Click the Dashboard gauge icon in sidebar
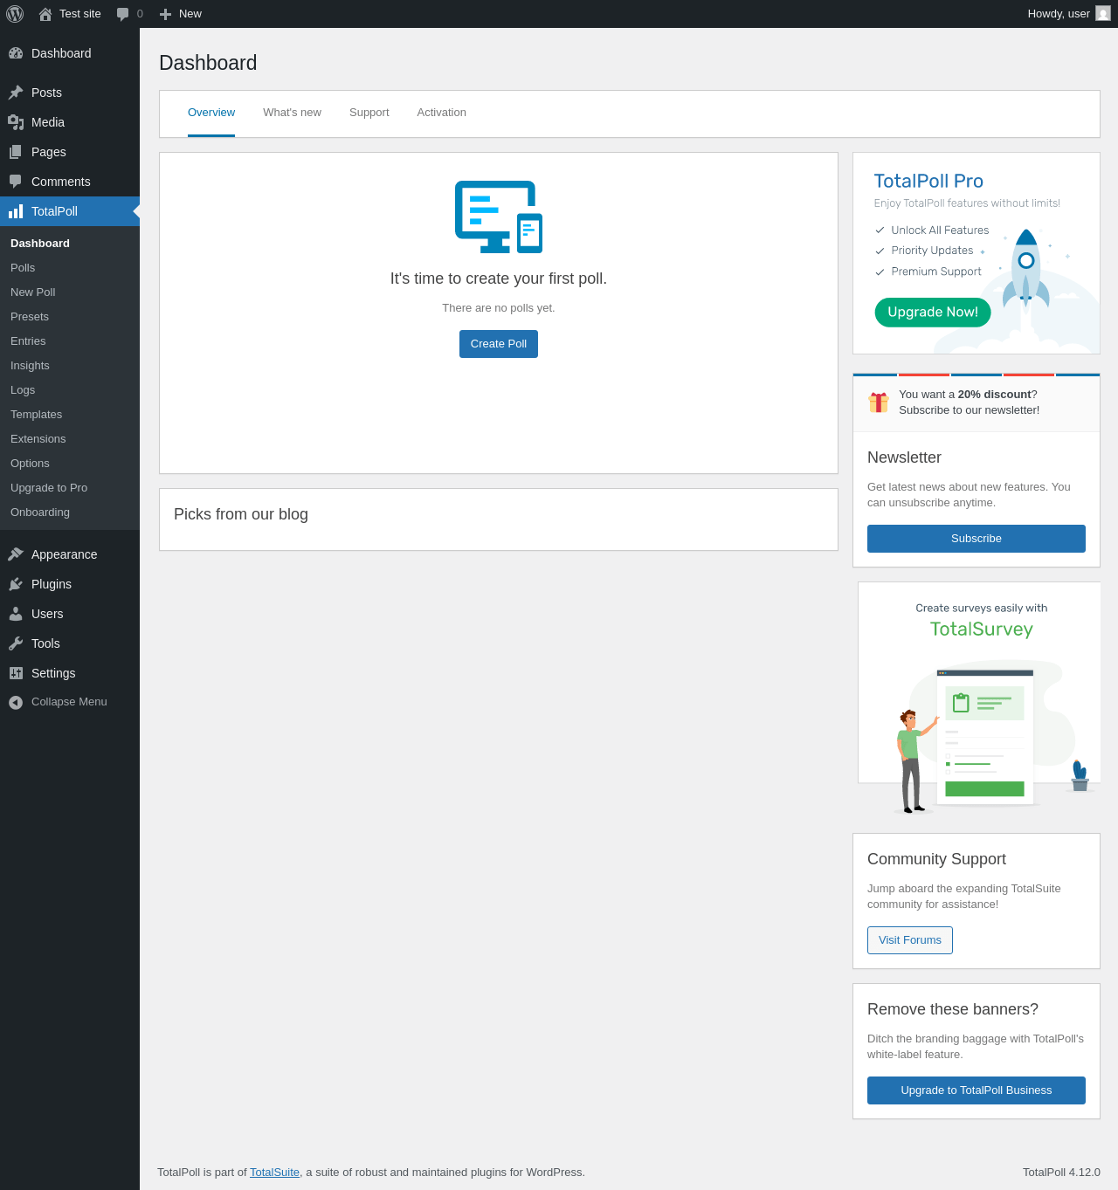The height and width of the screenshot is (1190, 1118). (16, 53)
